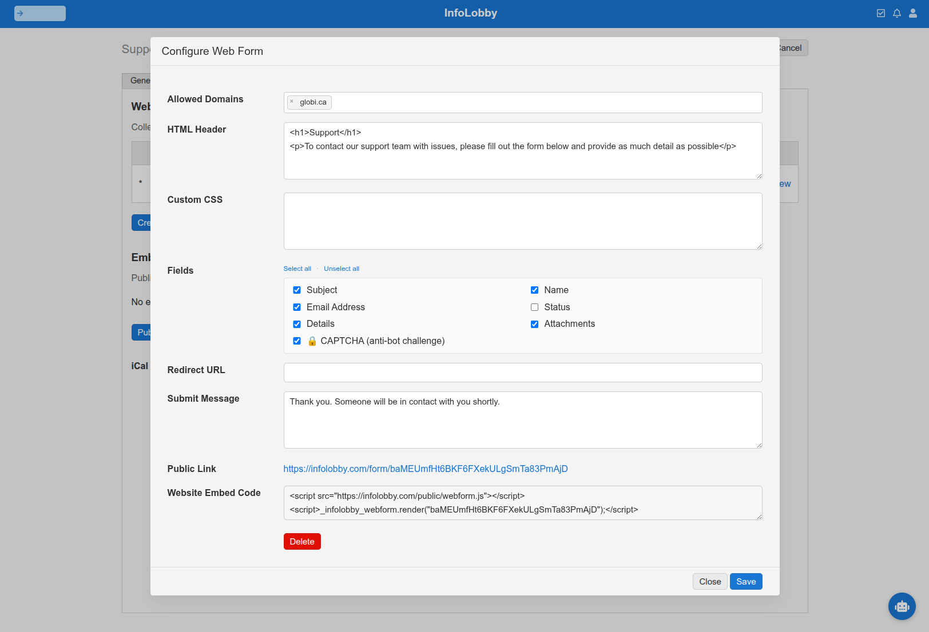The width and height of the screenshot is (929, 632).
Task: Click the Attachments field label
Action: (x=570, y=324)
